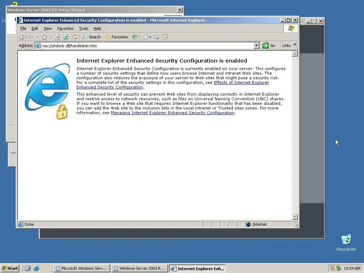The width and height of the screenshot is (364, 273).
Task: Click the Links toolbar label
Action: (x=286, y=45)
